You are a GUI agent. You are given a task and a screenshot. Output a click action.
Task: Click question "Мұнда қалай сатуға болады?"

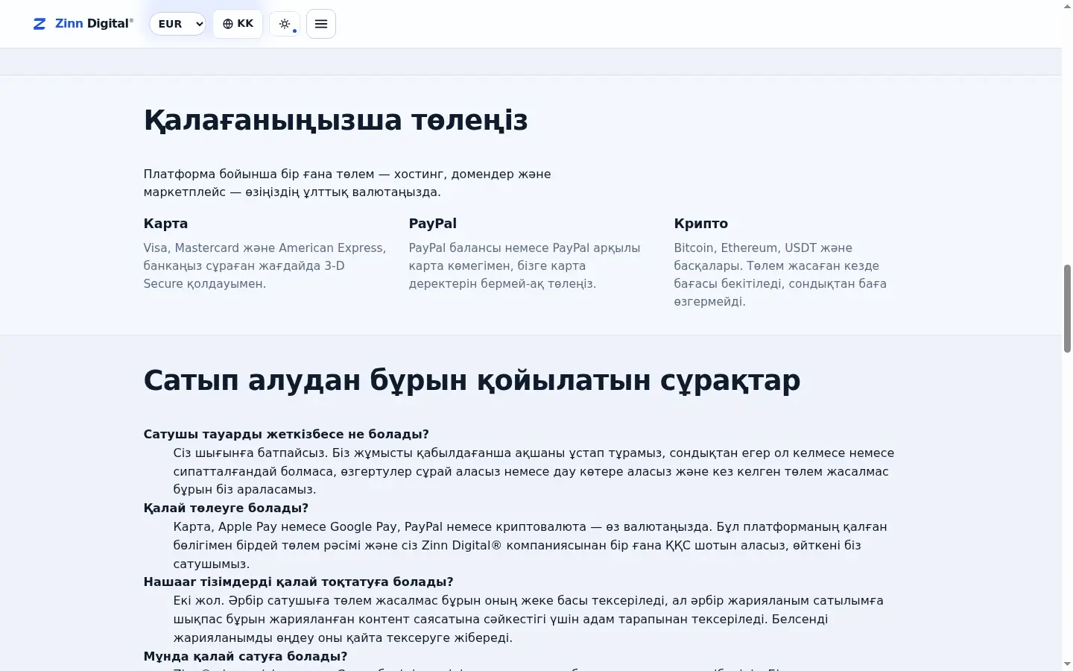point(245,657)
